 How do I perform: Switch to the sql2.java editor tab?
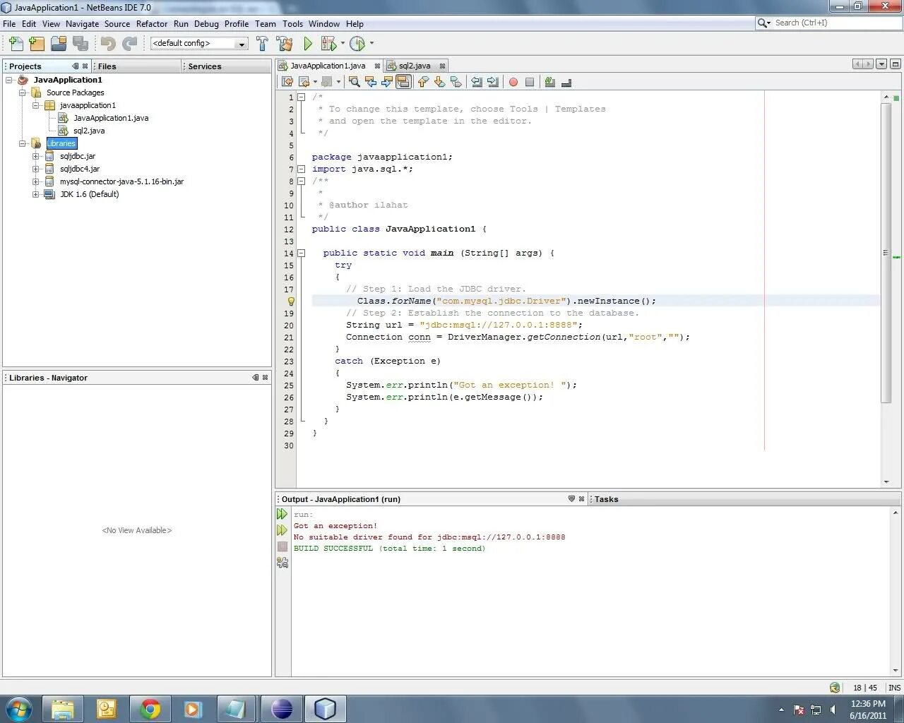coord(415,66)
